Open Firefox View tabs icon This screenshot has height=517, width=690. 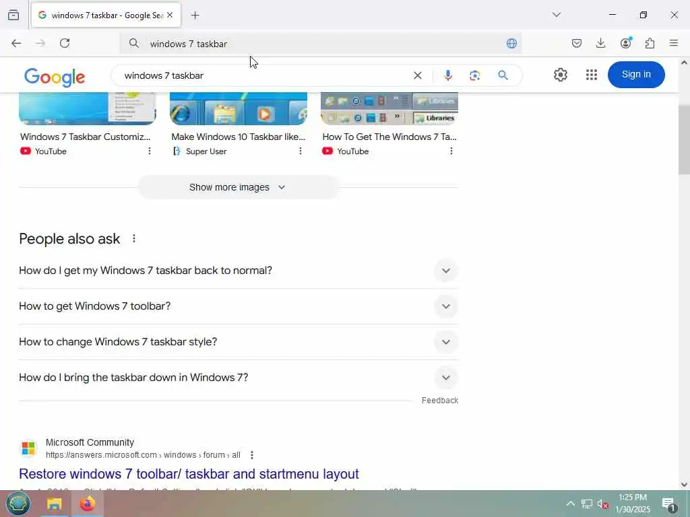pyautogui.click(x=13, y=15)
